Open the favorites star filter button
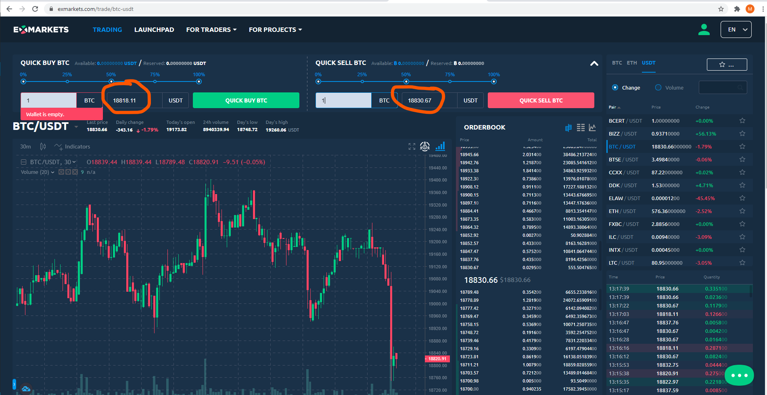This screenshot has width=767, height=395. (727, 65)
